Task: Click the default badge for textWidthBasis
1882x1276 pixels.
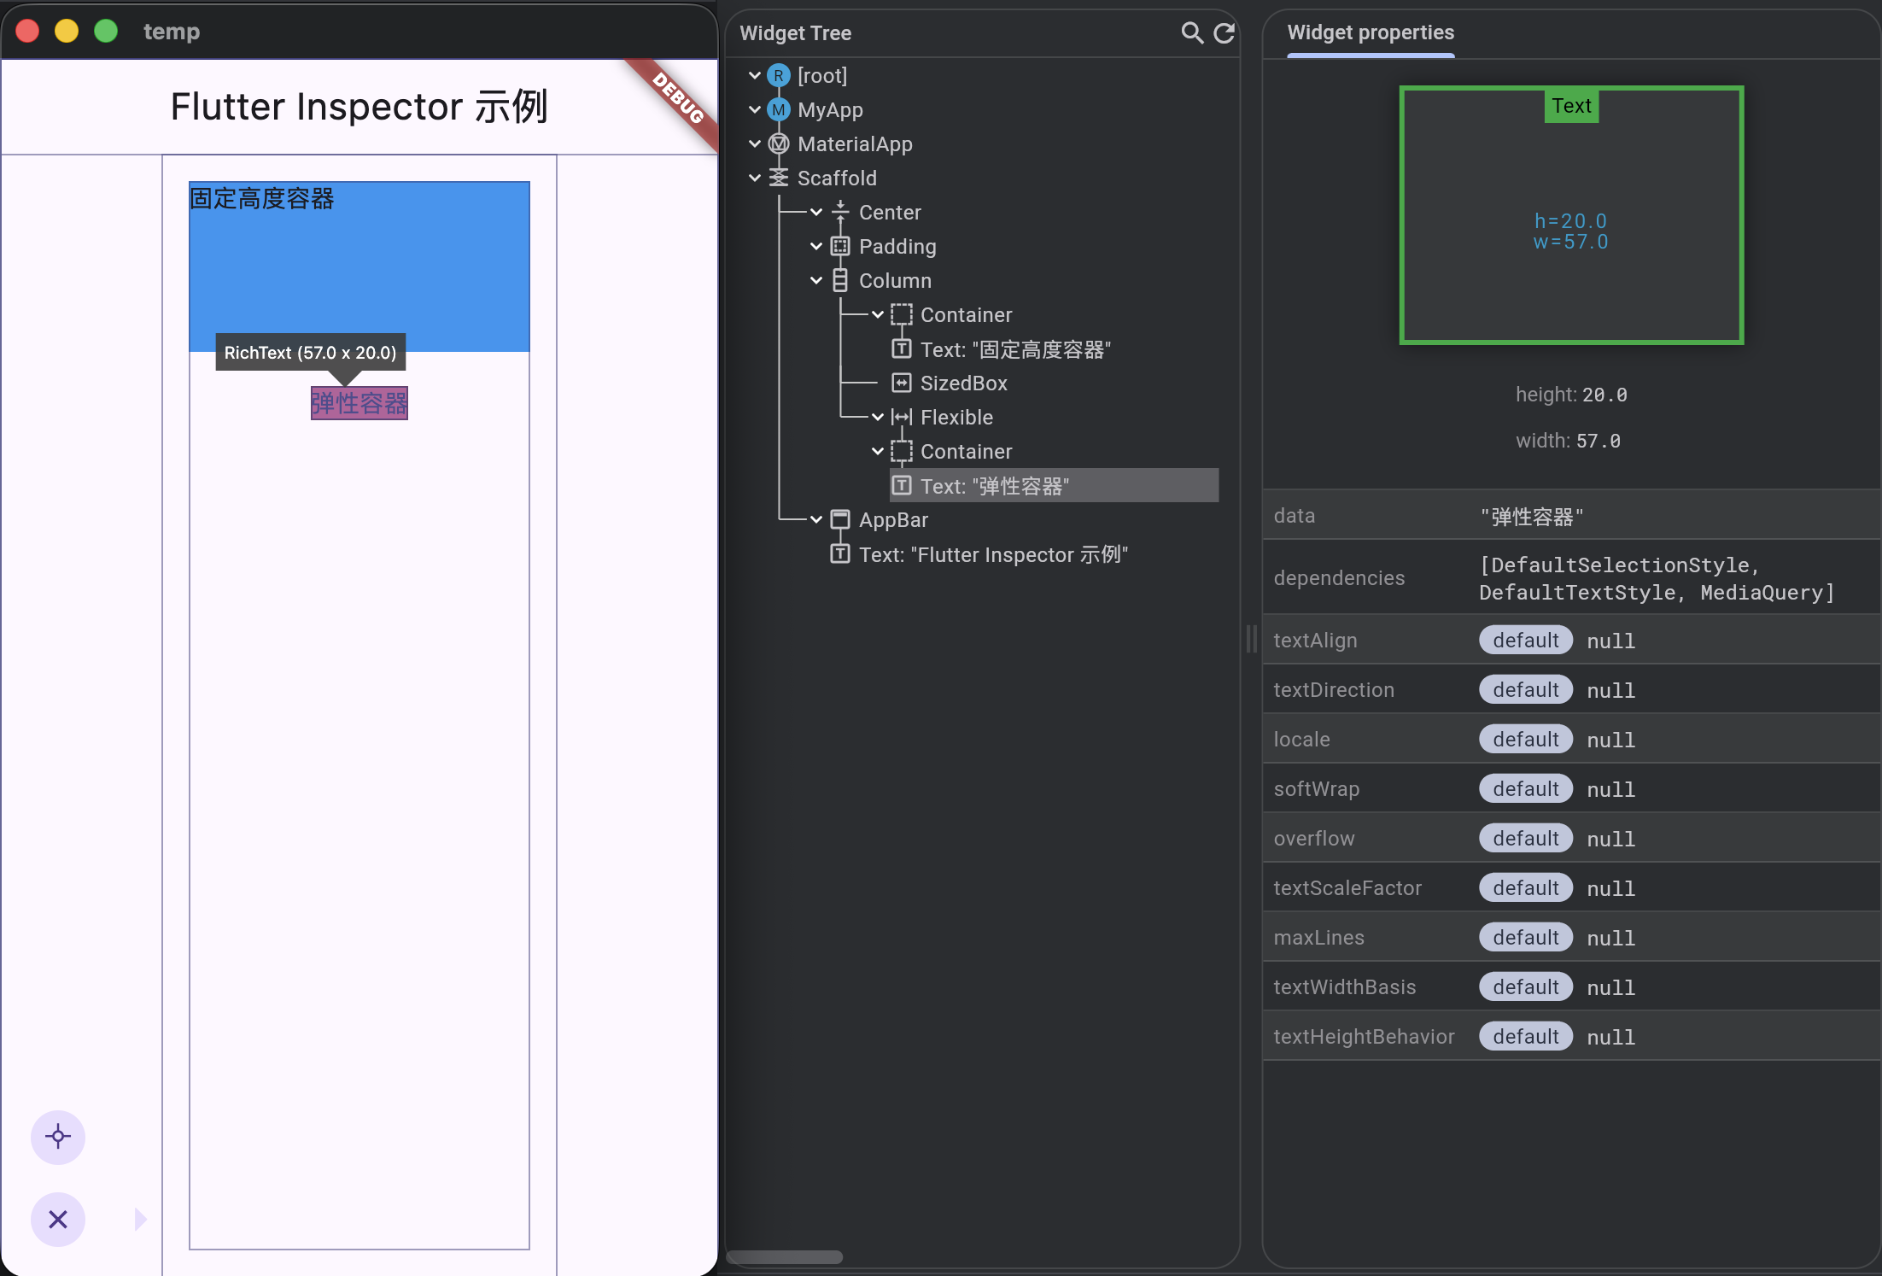Action: (1526, 987)
